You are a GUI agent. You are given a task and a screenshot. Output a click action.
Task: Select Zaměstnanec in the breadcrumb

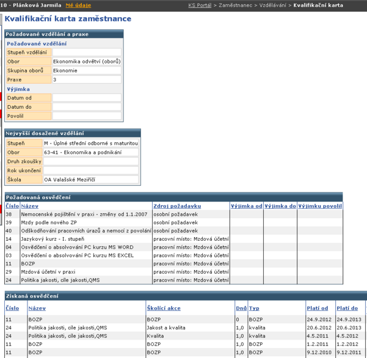(x=236, y=5)
